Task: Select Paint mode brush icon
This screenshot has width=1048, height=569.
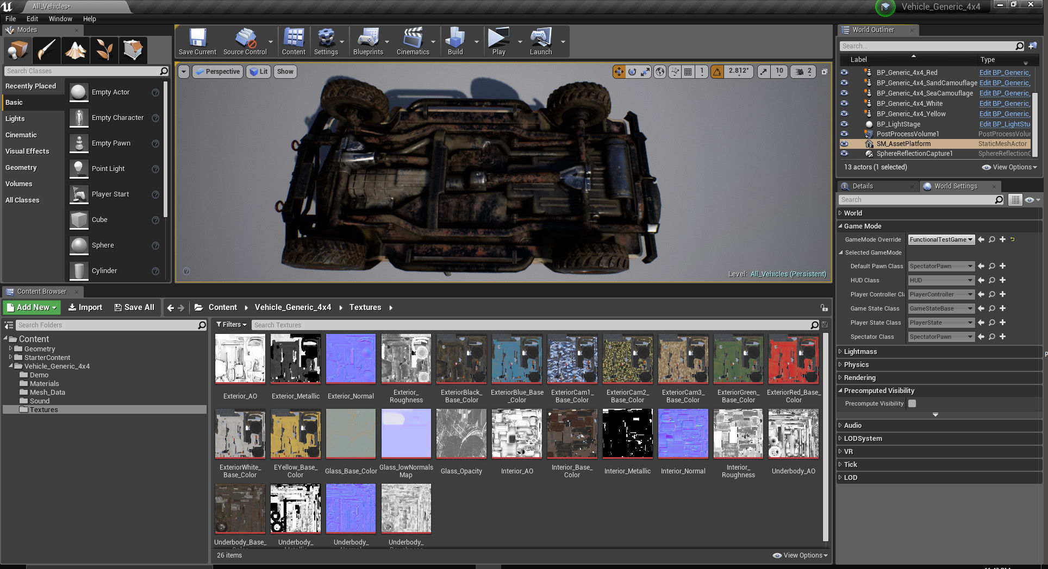Action: pyautogui.click(x=46, y=50)
